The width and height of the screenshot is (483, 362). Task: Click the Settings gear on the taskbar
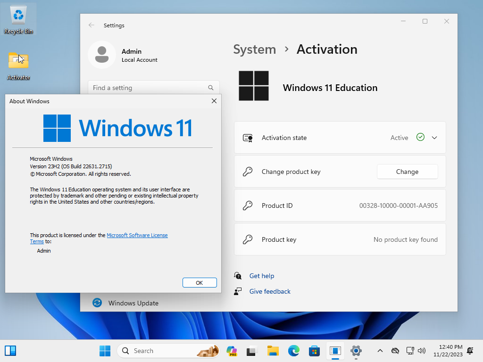pyautogui.click(x=356, y=351)
